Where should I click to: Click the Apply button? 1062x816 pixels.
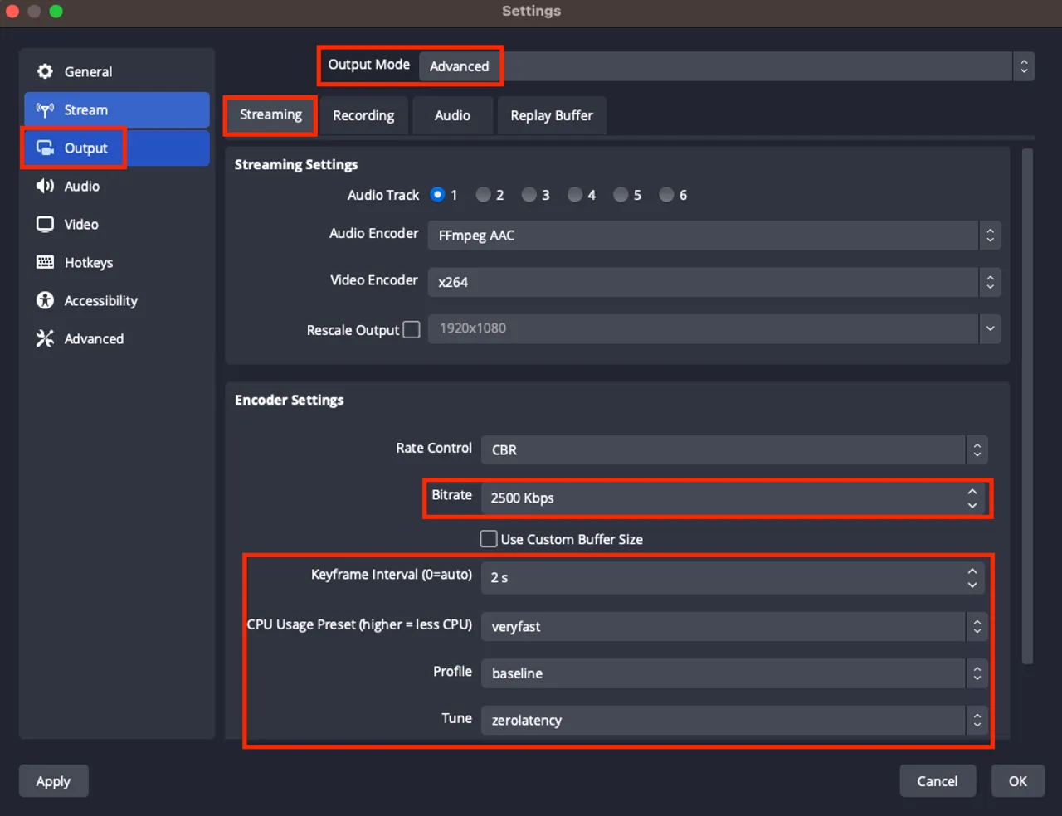[53, 781]
